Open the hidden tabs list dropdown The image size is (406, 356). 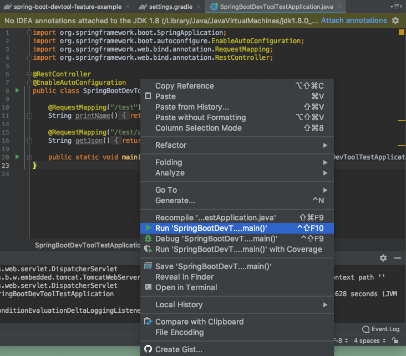396,7
